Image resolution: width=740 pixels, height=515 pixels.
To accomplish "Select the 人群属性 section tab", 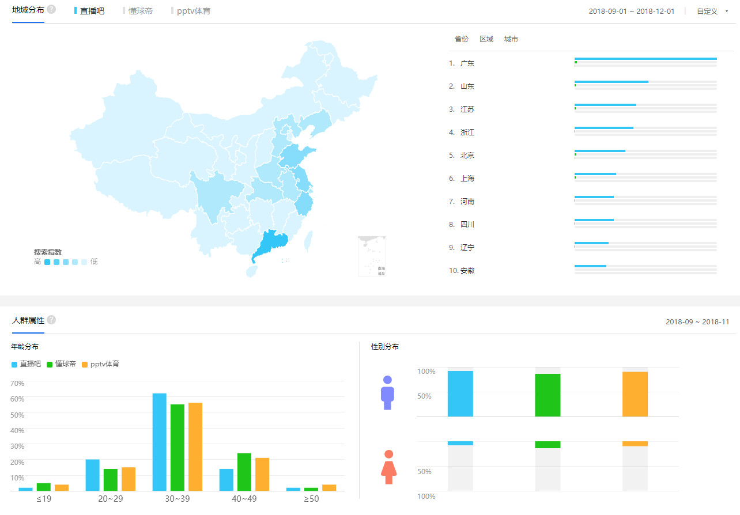I will [x=28, y=320].
